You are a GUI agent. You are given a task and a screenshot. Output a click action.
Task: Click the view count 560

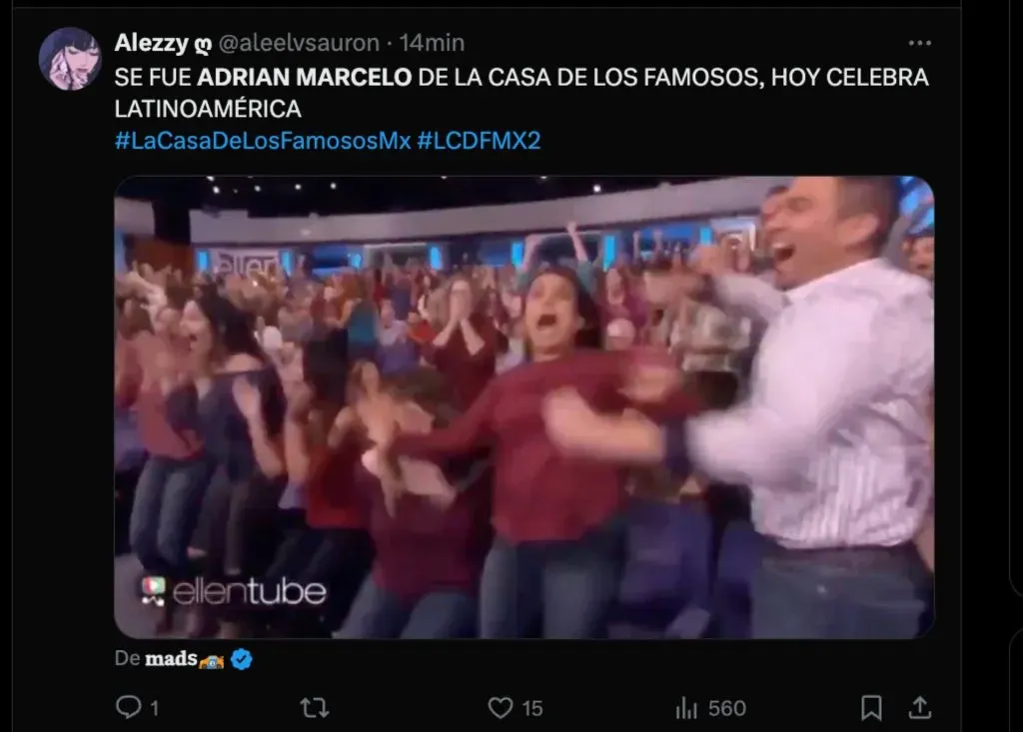(x=727, y=708)
